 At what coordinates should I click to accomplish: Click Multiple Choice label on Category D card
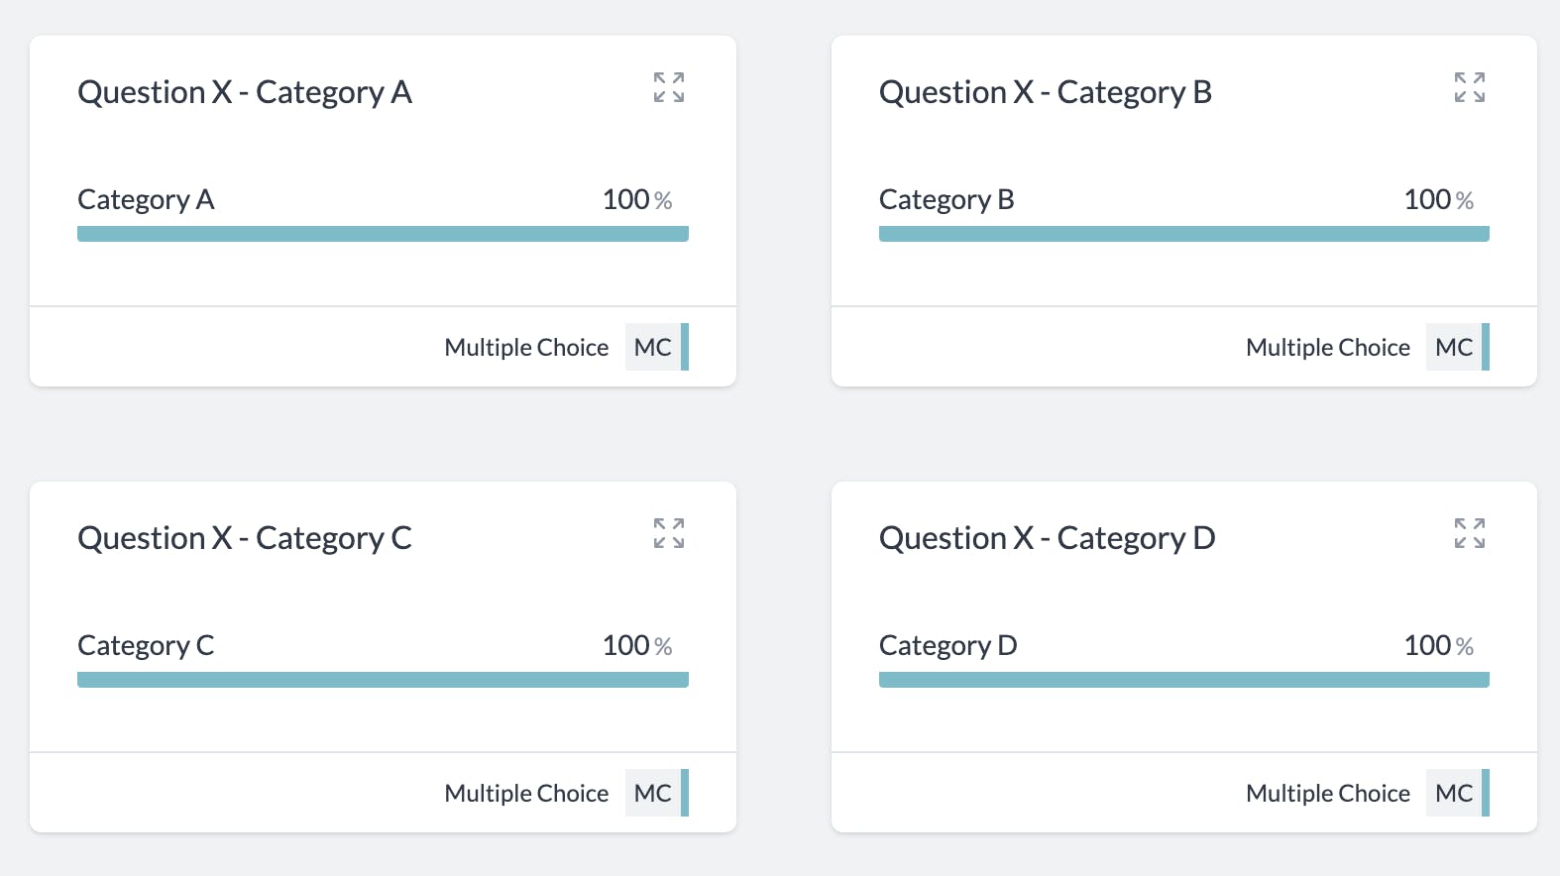1327,794
